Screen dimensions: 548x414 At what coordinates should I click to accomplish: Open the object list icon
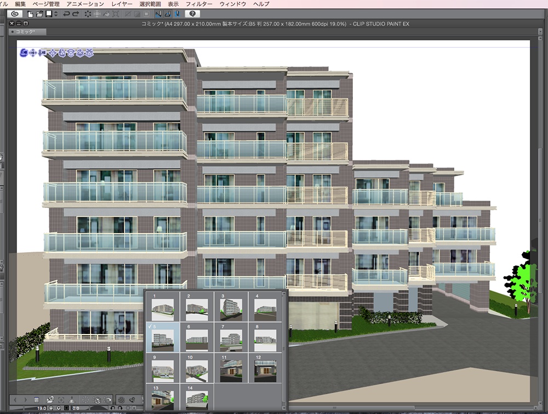tap(36, 400)
